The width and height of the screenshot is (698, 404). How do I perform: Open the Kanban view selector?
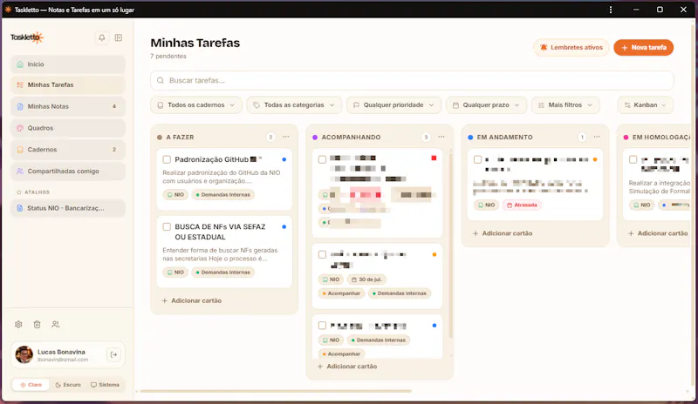coord(645,105)
